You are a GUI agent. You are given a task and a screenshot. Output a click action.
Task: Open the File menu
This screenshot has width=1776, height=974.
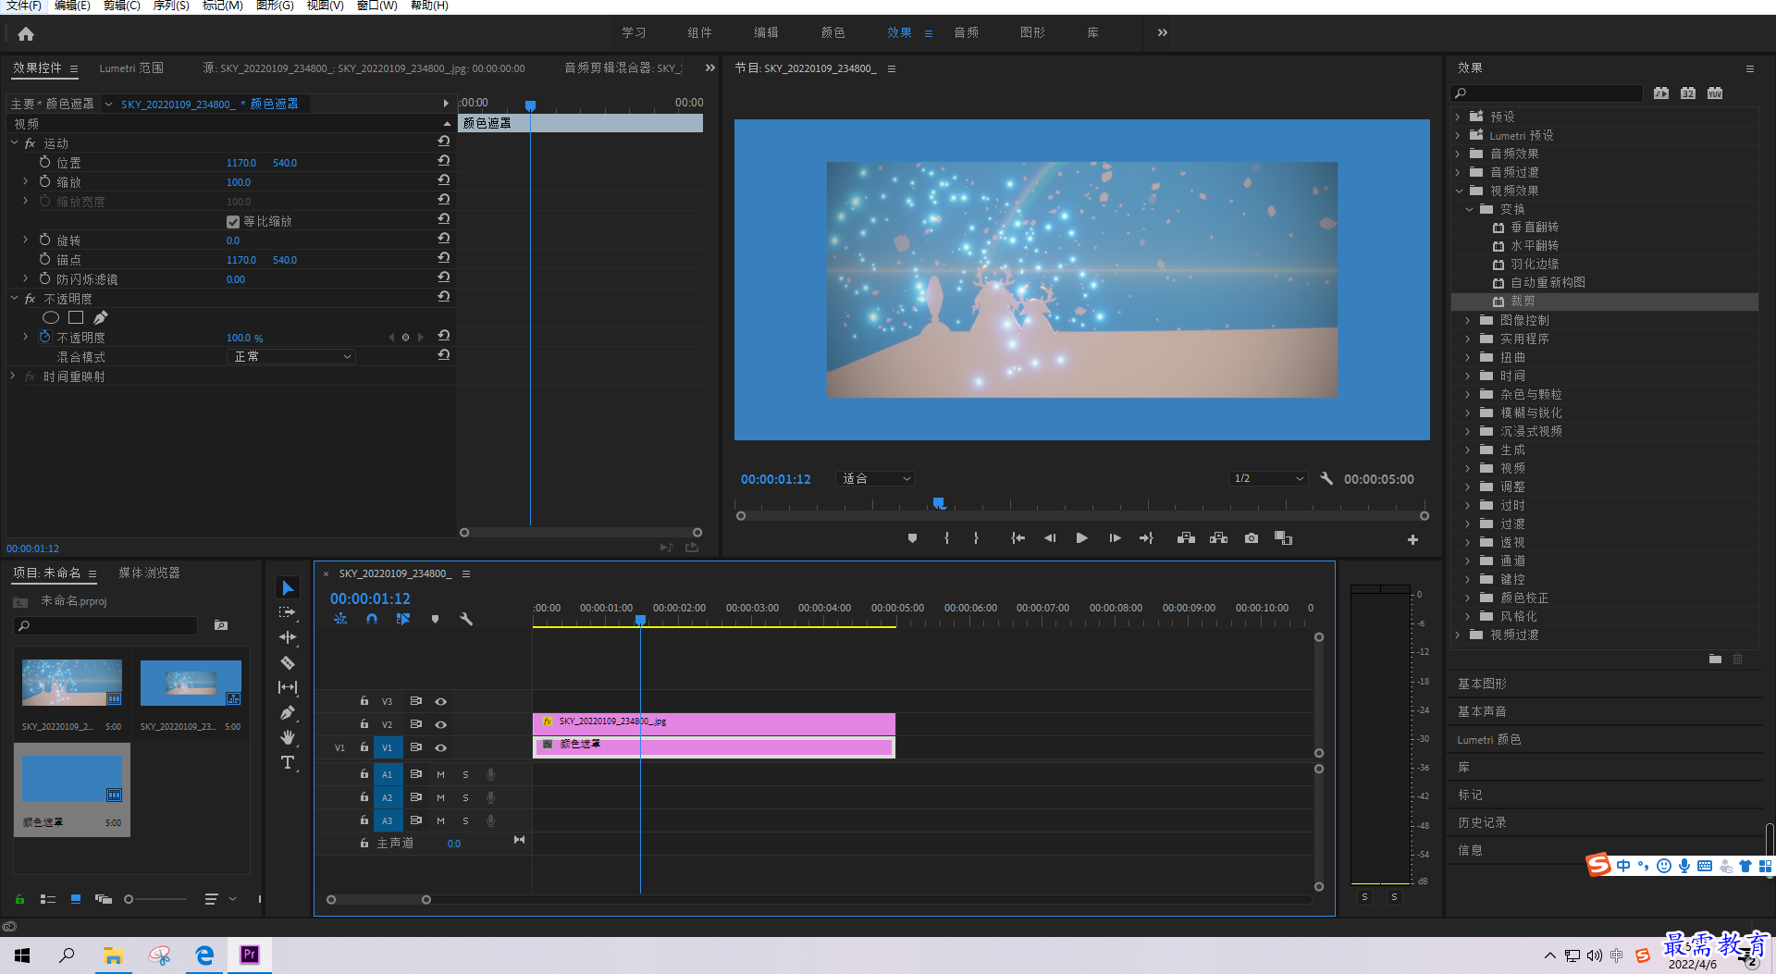(x=23, y=6)
